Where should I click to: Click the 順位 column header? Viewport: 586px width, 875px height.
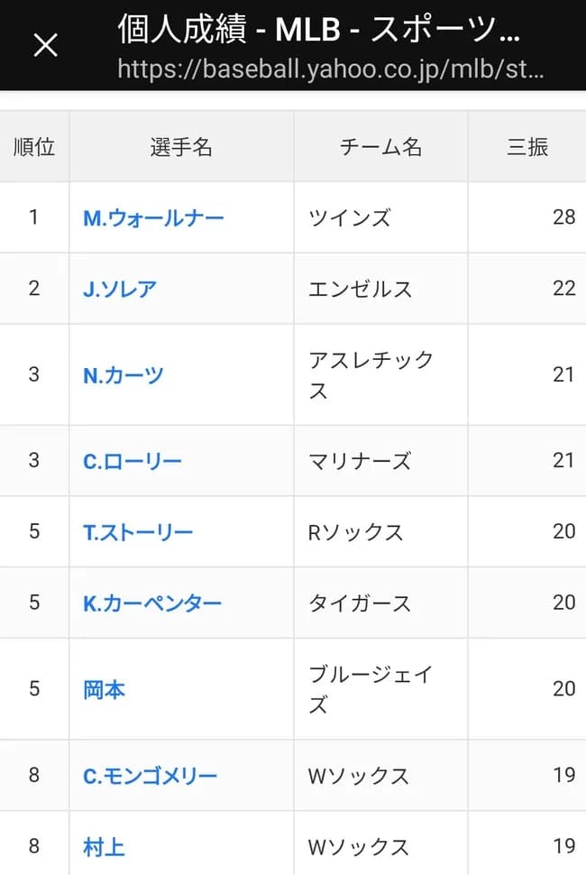pyautogui.click(x=34, y=145)
